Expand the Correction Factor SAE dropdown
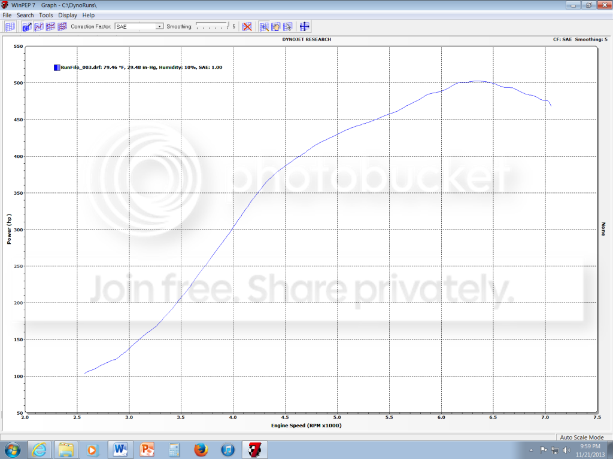 [x=159, y=27]
